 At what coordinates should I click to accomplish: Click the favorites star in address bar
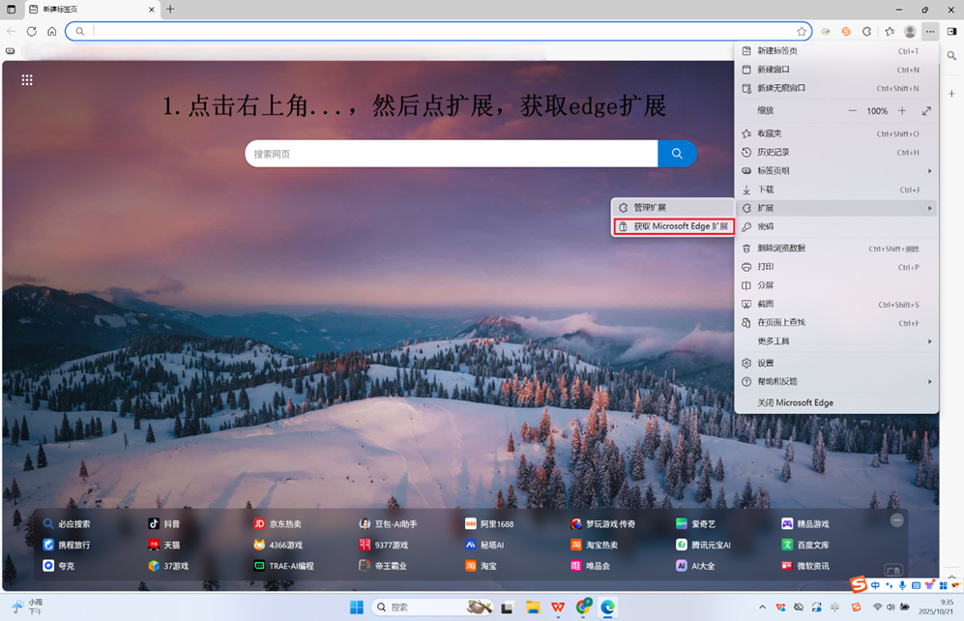[801, 31]
